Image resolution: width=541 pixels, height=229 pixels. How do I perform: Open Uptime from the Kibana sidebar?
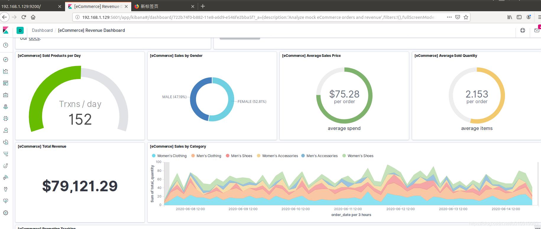tap(6, 166)
